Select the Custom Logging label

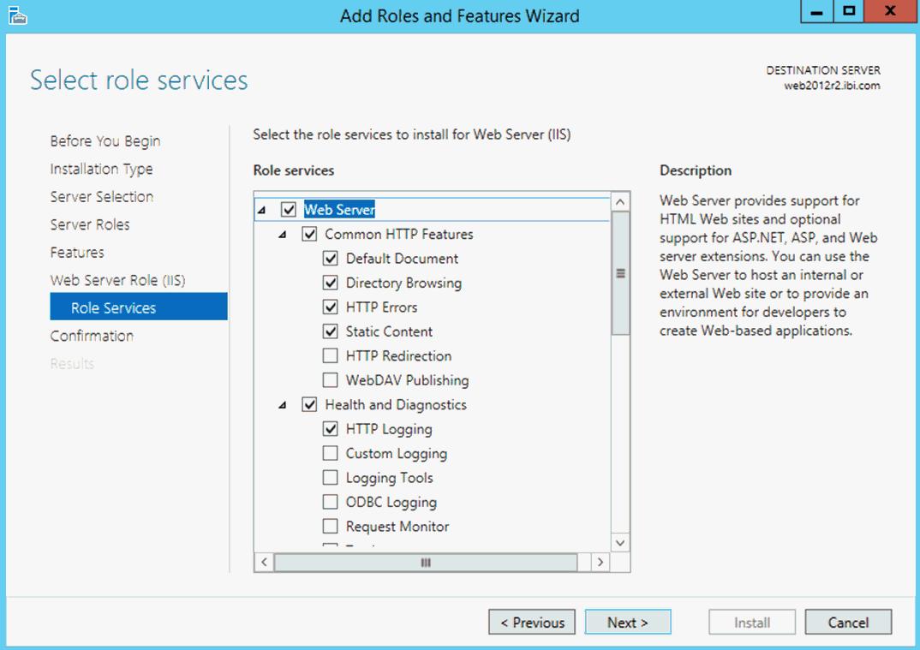pyautogui.click(x=397, y=454)
